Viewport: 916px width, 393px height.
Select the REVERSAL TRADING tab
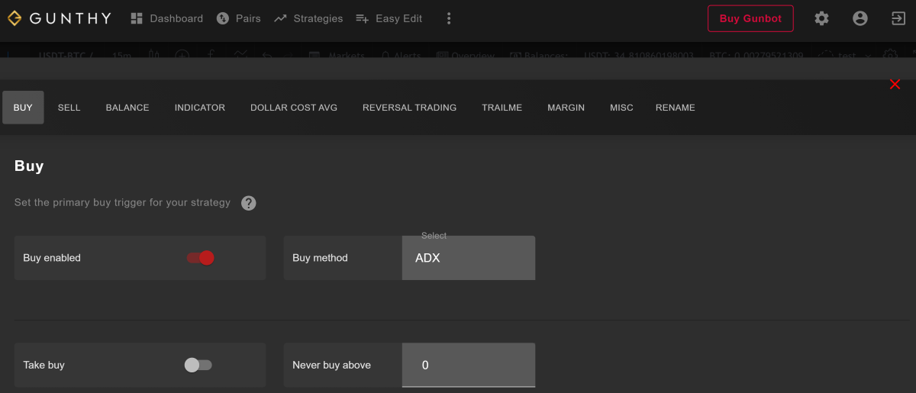pos(409,108)
